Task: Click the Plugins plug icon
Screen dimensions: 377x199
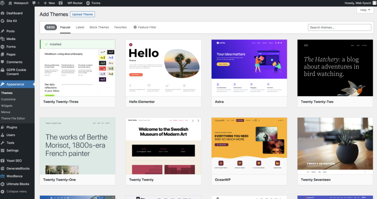Action: (x=3, y=127)
